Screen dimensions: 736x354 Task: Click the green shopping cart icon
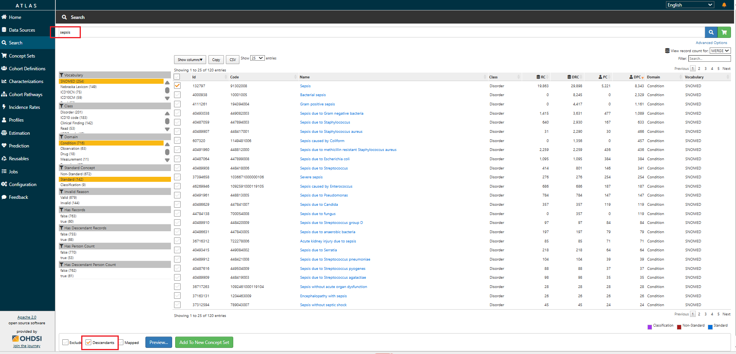pos(724,32)
